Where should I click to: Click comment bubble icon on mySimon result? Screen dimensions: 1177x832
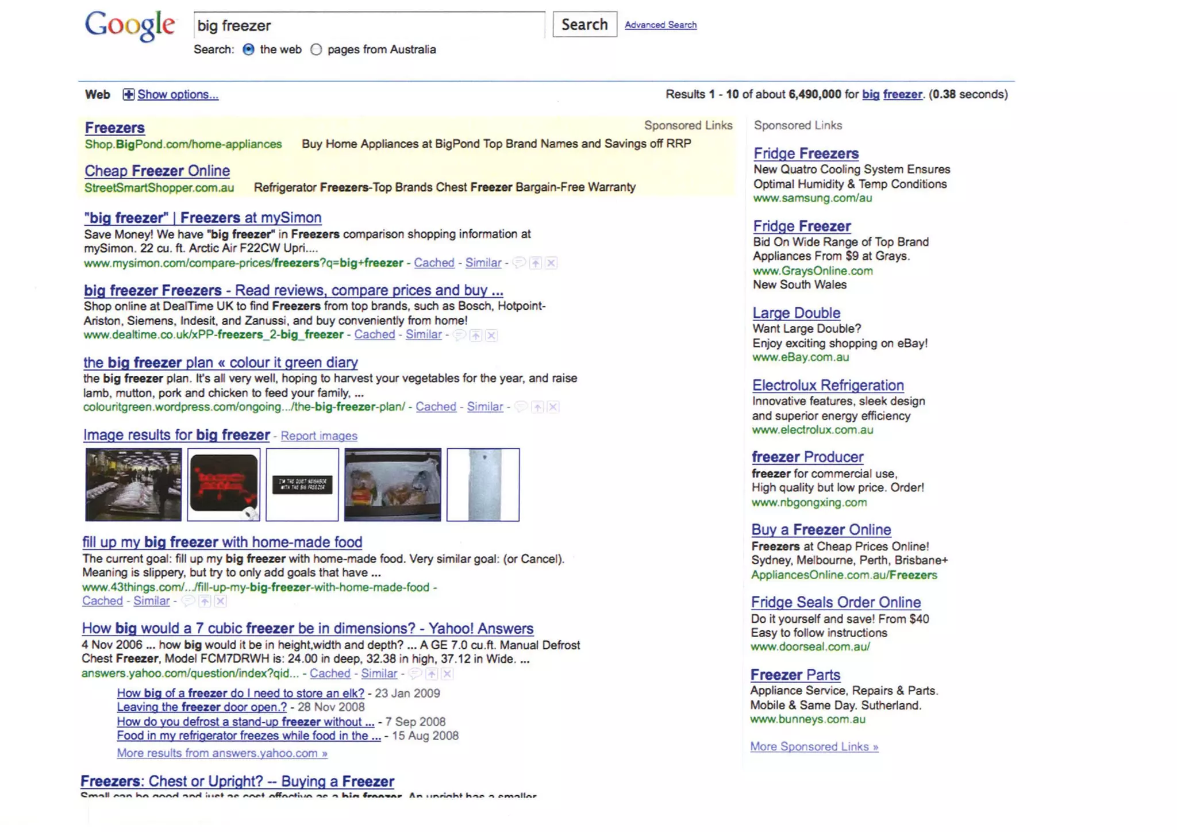point(519,263)
